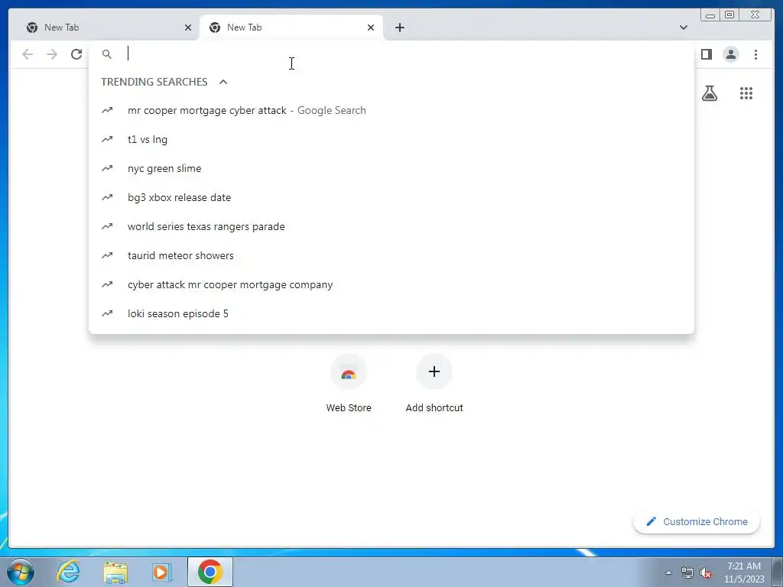Viewport: 783px width, 587px height.
Task: Choose suggestion mr cooper mortgage cyber attack
Action: pyautogui.click(x=391, y=110)
